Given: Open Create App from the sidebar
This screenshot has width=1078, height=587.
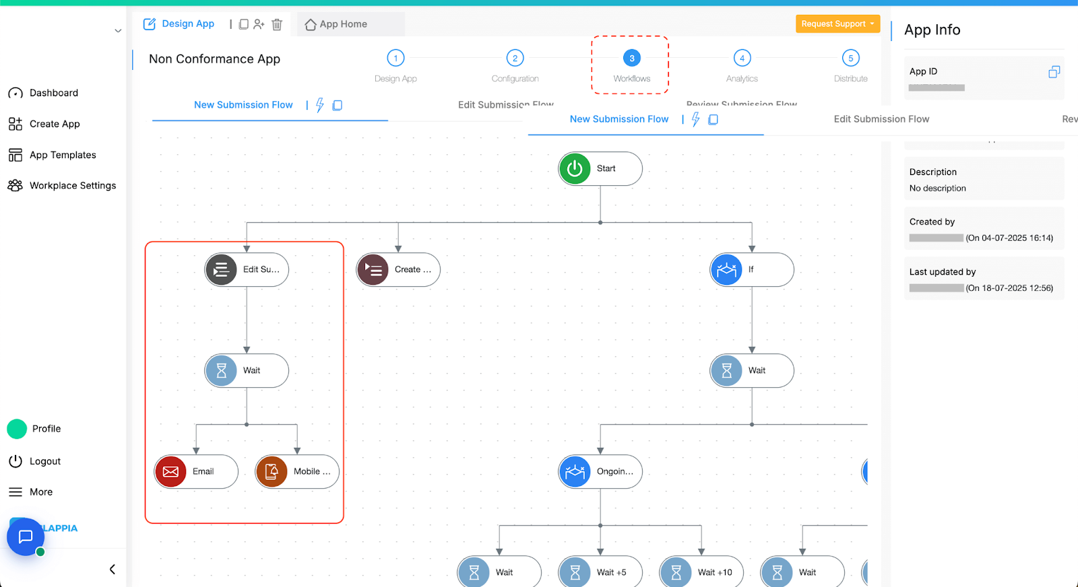Looking at the screenshot, I should pos(55,124).
